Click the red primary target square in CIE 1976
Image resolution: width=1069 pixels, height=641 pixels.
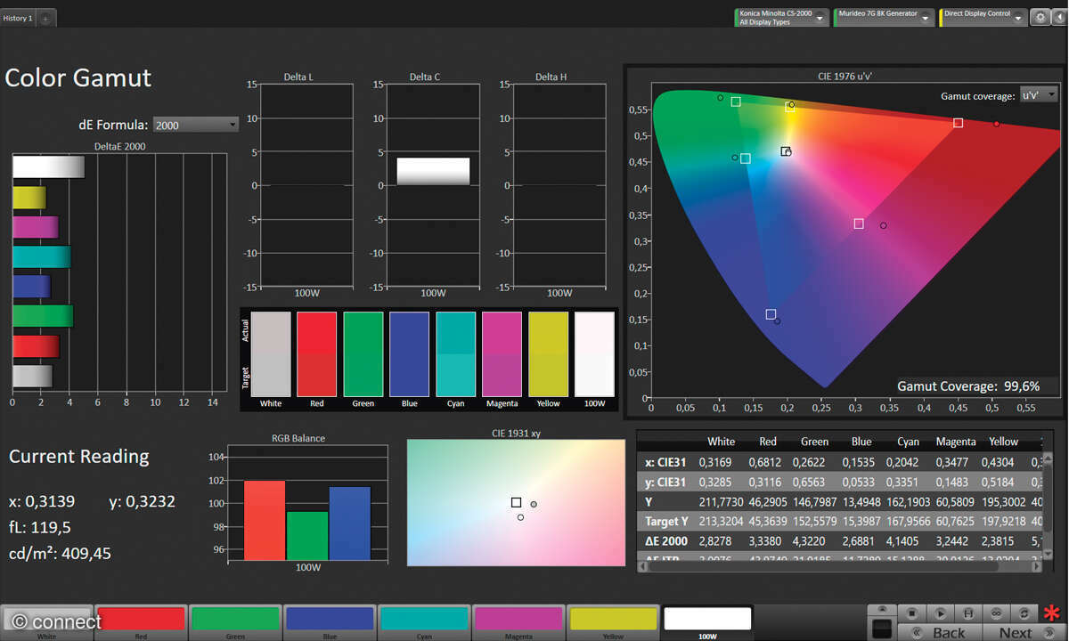958,123
